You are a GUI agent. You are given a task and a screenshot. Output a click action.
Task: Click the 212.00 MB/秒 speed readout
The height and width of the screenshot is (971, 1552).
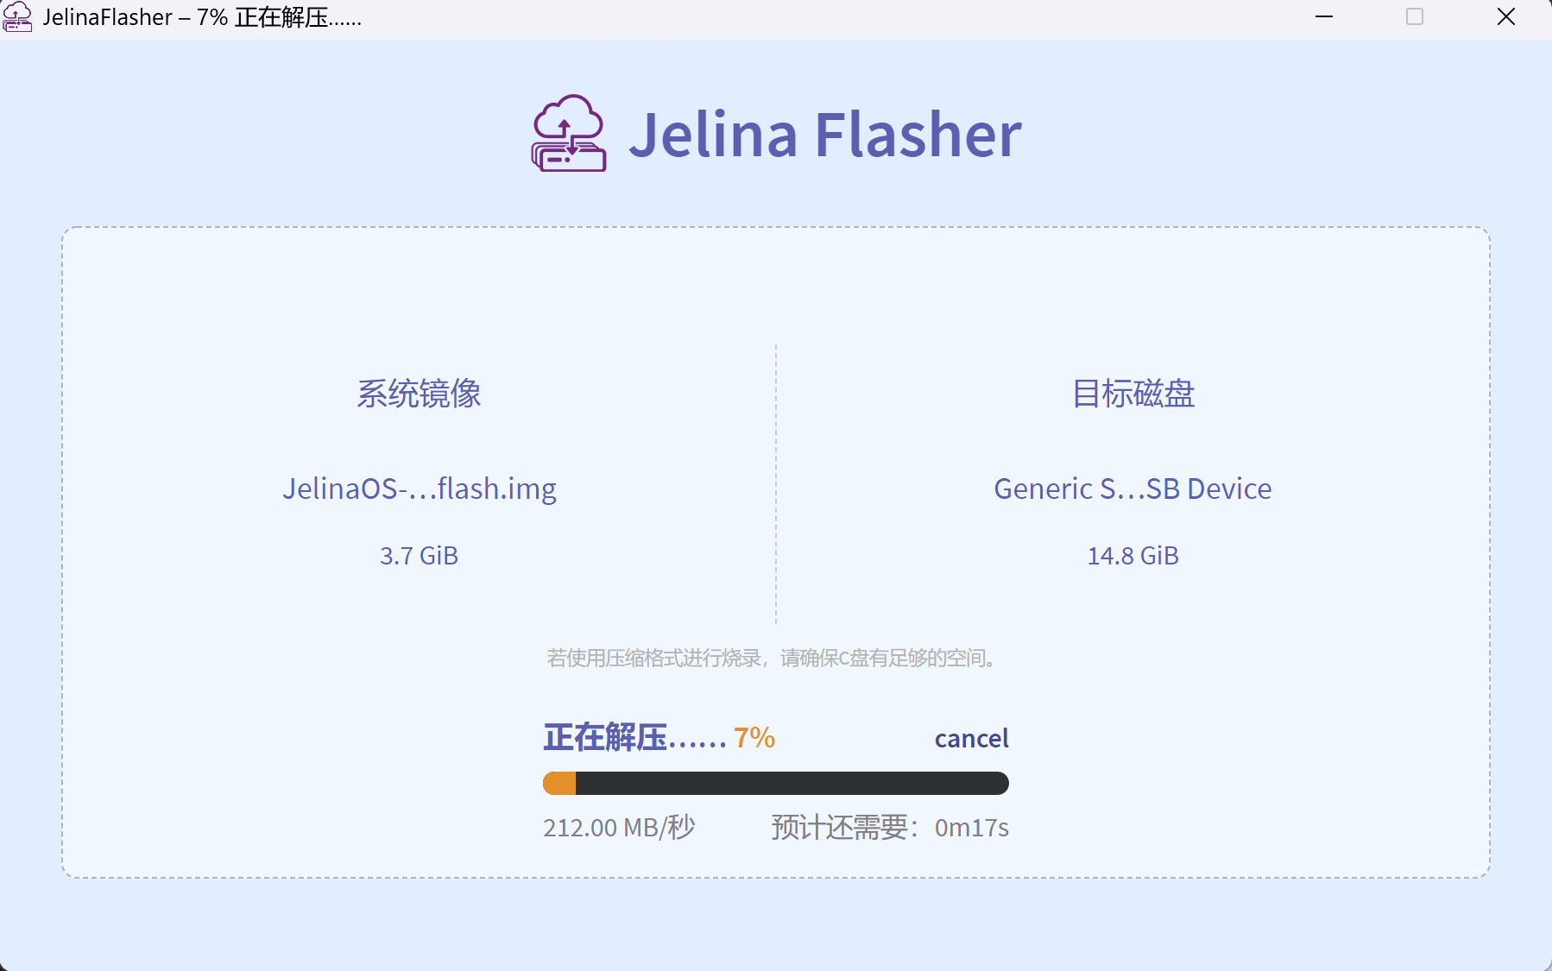(x=619, y=828)
